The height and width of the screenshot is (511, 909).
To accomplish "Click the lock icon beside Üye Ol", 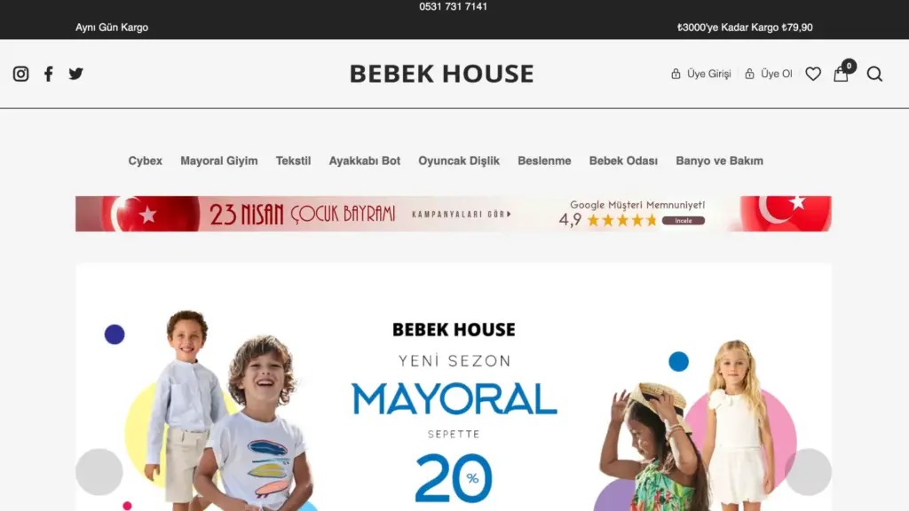I will point(749,74).
